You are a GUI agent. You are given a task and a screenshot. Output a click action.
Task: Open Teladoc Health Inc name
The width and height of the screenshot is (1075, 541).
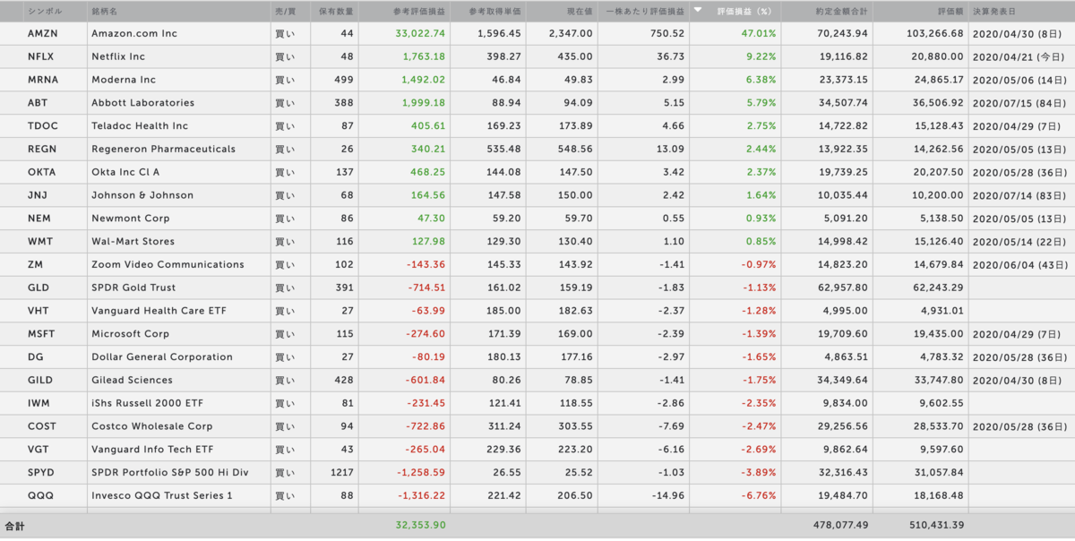tap(140, 126)
